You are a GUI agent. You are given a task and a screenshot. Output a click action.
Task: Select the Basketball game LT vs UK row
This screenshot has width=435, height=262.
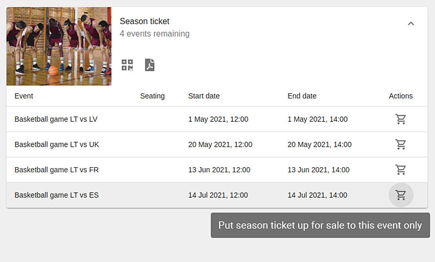point(57,144)
